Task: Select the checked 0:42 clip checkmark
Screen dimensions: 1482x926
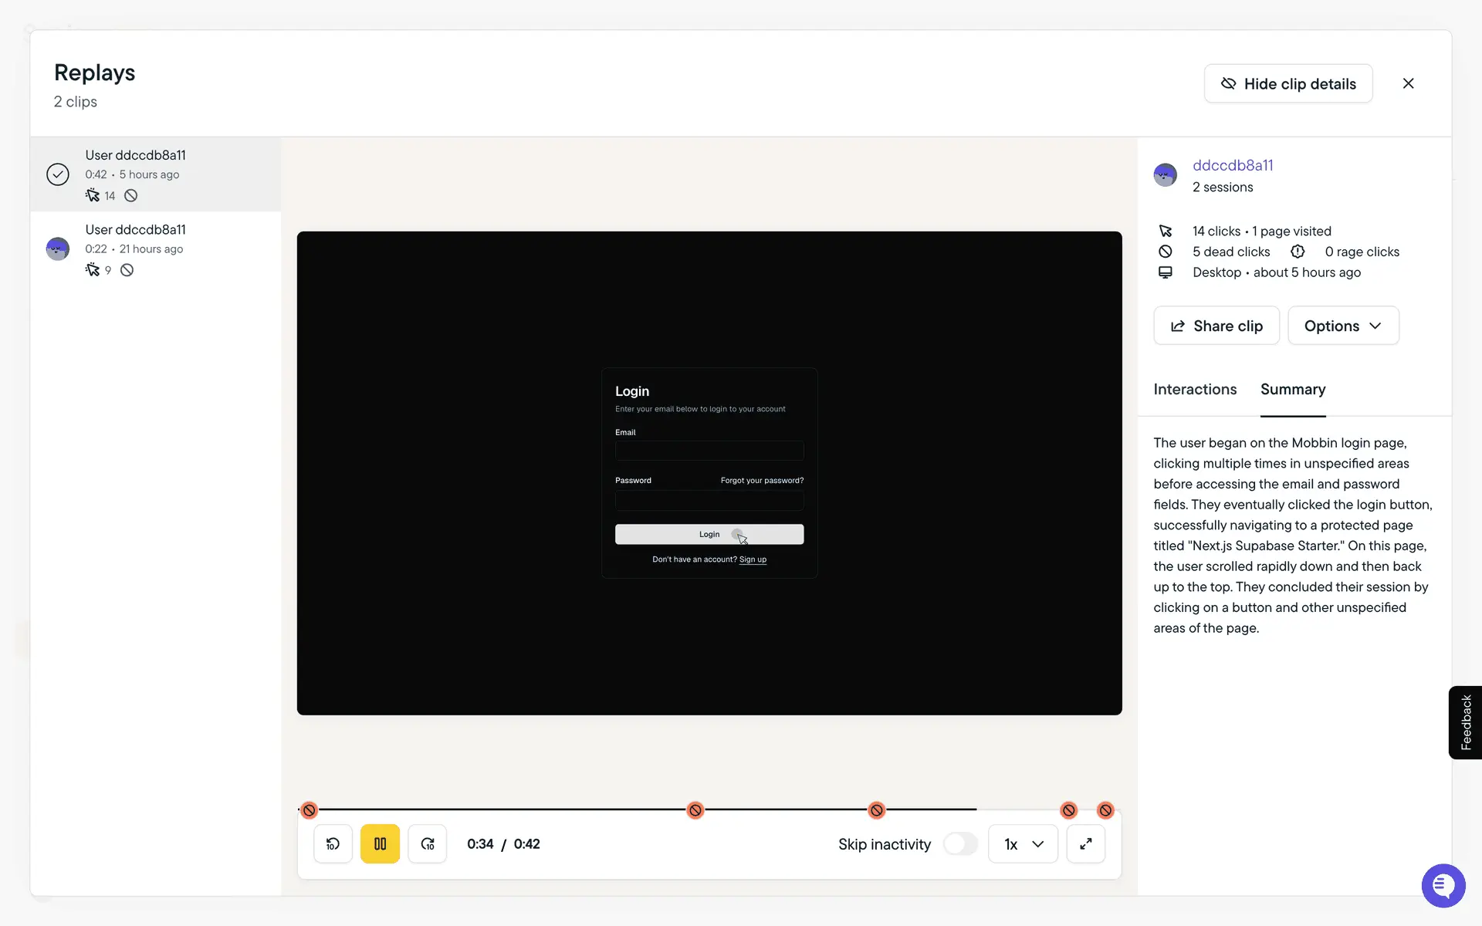Action: coord(58,174)
